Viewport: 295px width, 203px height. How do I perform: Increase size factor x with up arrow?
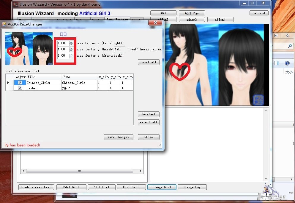coord(71,42)
